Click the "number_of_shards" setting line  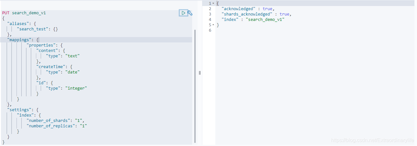[x=56, y=121]
